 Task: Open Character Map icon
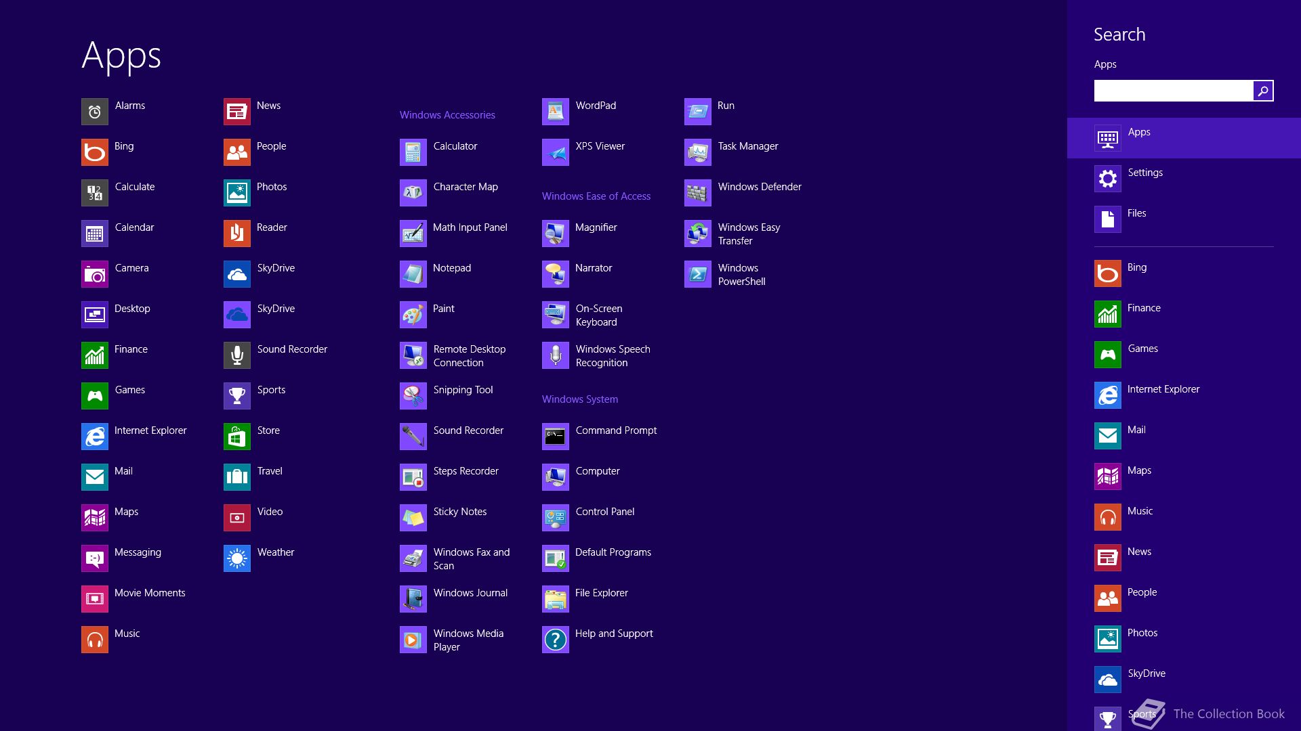click(413, 193)
